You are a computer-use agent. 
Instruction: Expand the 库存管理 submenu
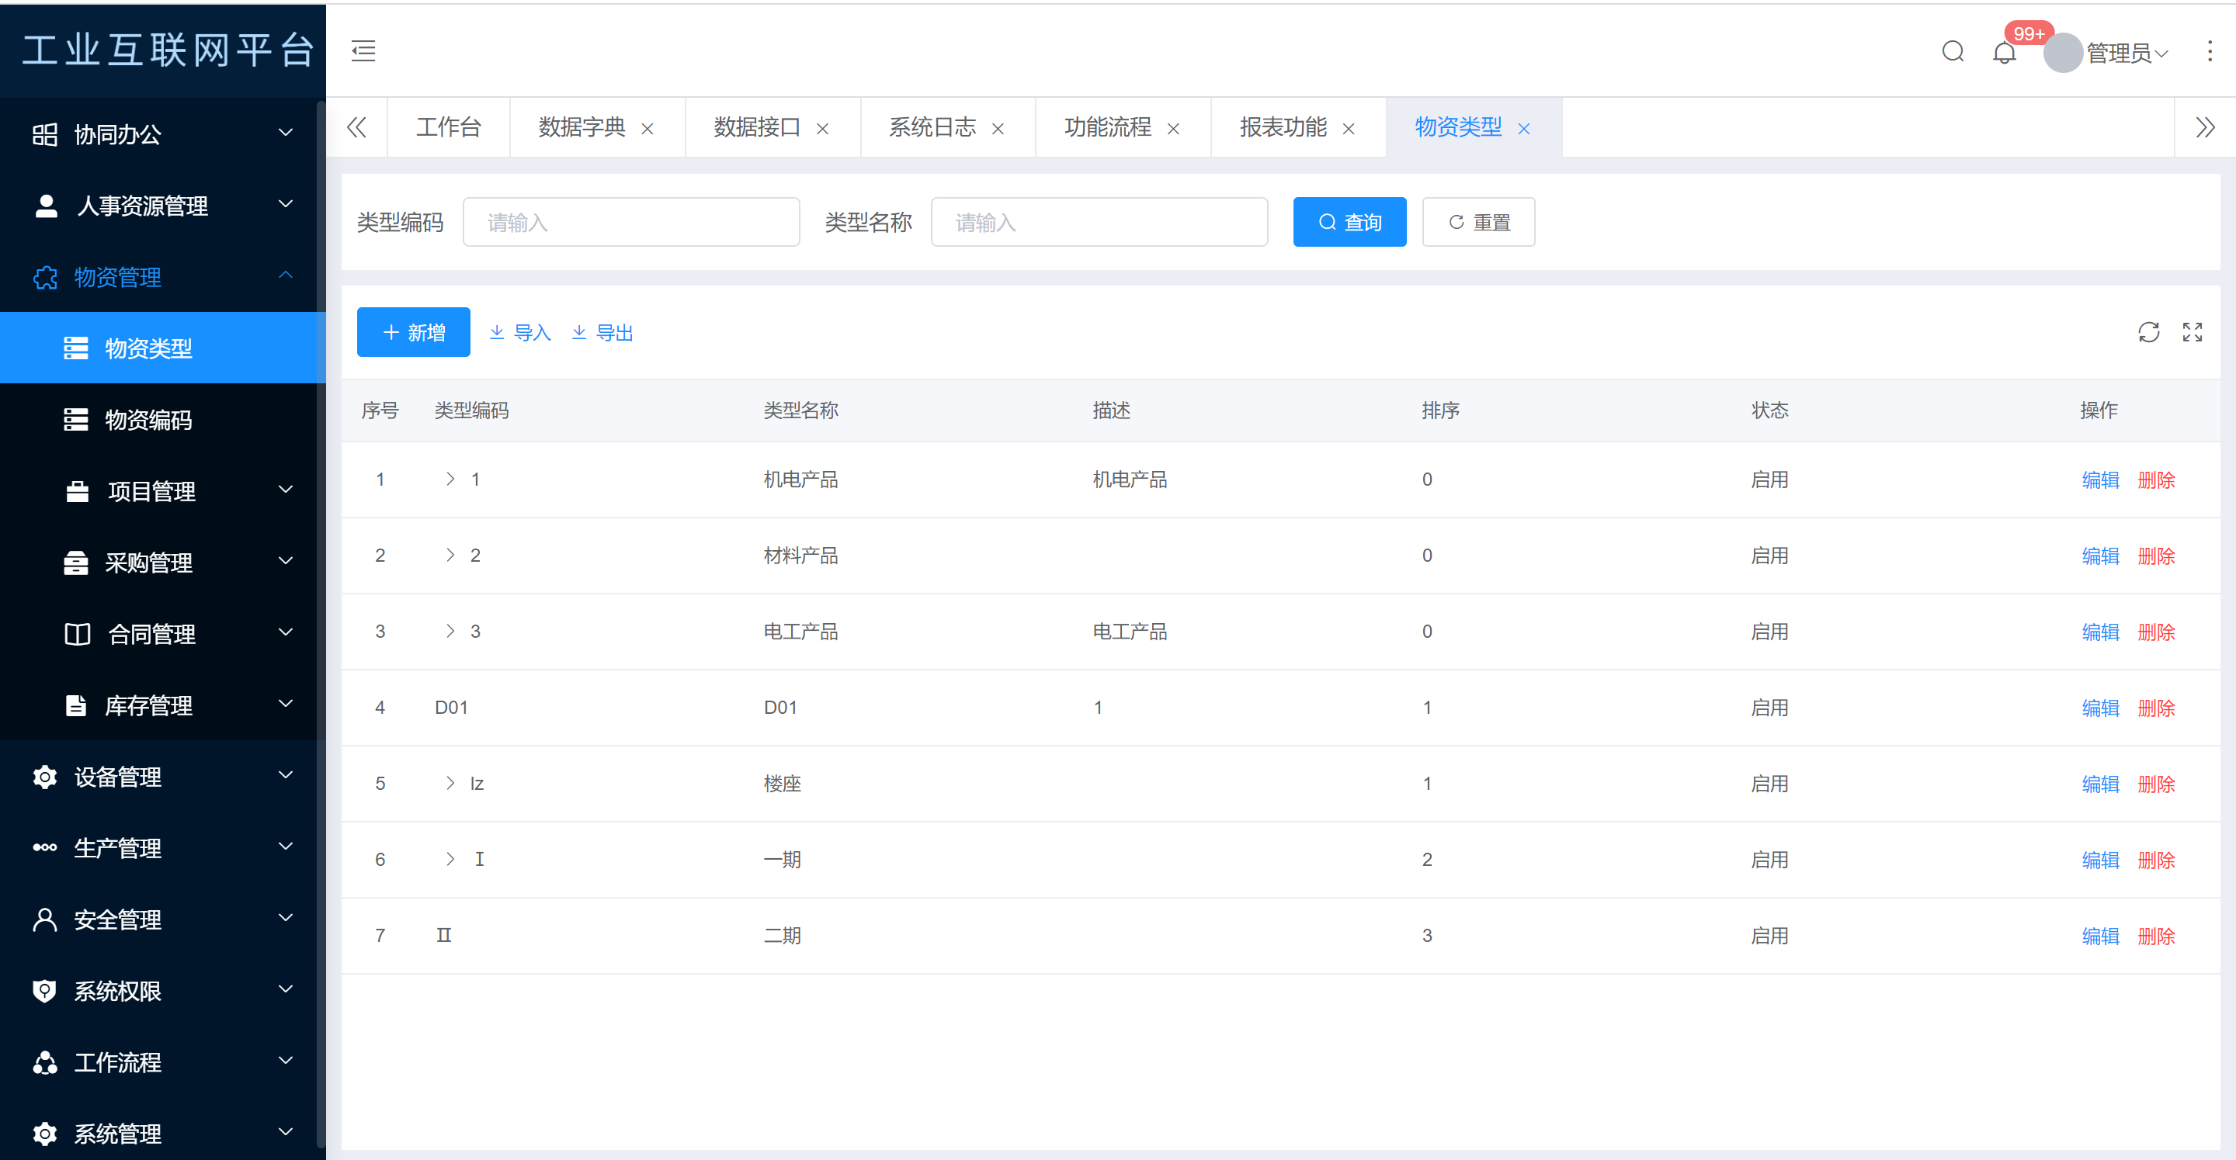point(286,704)
